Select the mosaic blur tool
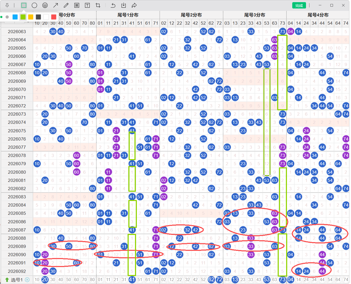Screen dimensions: 351x284 pyautogui.click(x=77, y=5)
